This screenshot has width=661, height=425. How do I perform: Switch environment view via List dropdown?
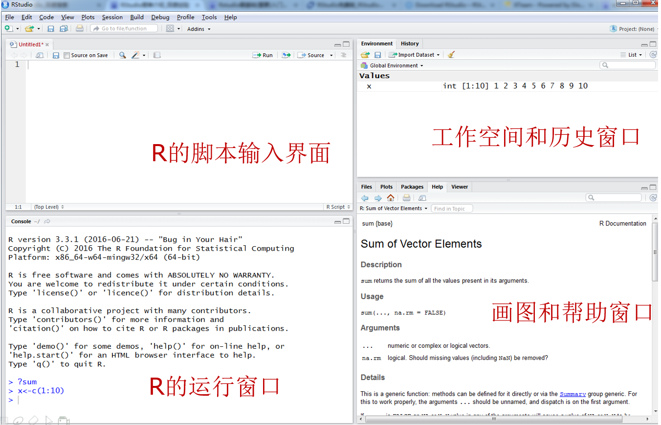click(632, 55)
